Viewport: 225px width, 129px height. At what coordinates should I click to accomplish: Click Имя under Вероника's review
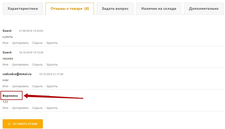coord(5,108)
